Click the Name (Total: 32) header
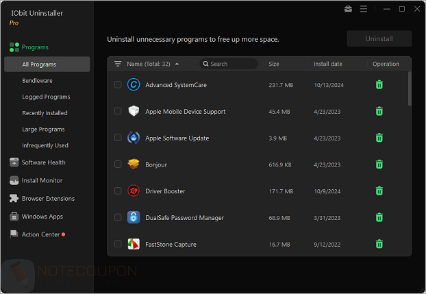This screenshot has width=426, height=294. point(149,64)
